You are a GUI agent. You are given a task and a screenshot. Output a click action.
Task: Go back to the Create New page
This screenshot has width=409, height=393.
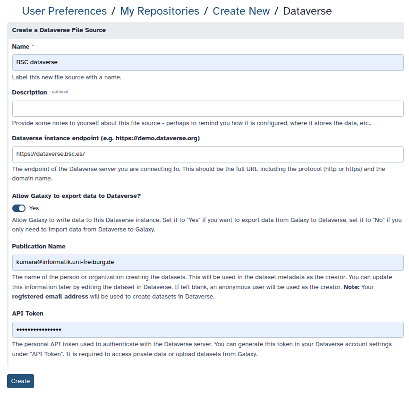[241, 11]
